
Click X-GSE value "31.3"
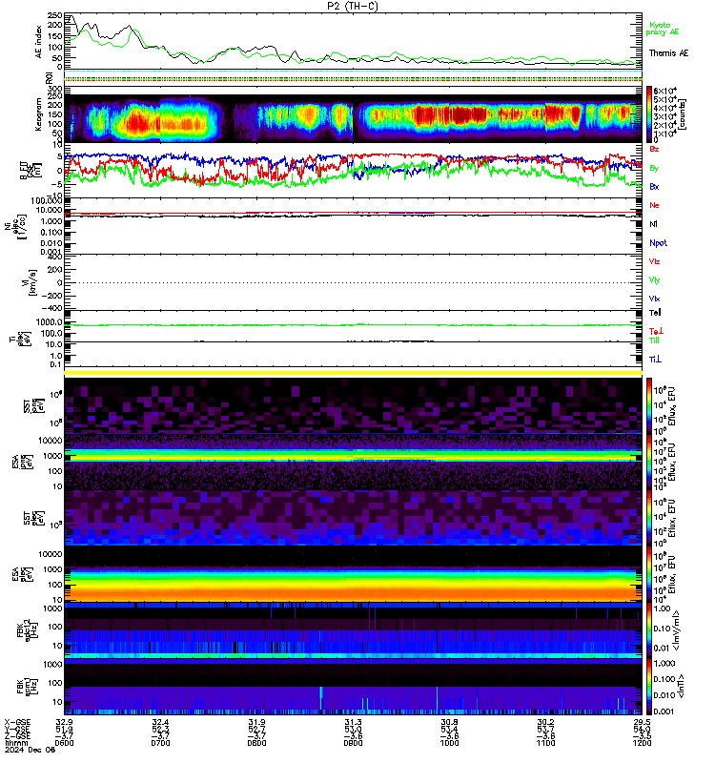click(353, 722)
